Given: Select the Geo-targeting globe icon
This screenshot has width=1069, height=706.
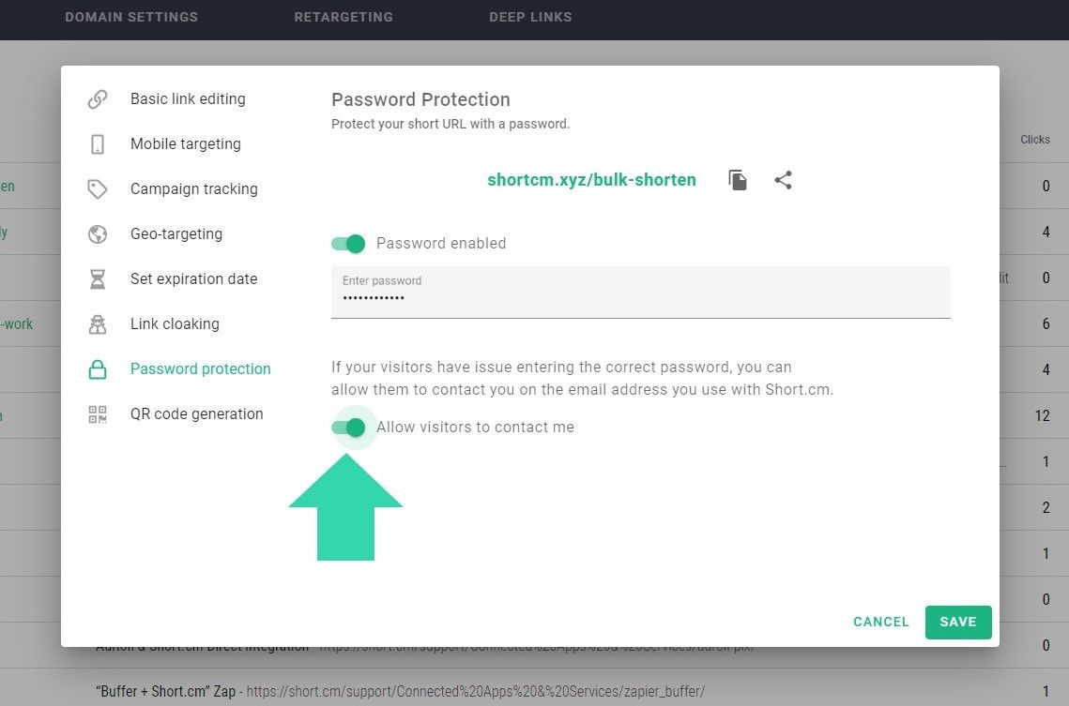Looking at the screenshot, I should pos(98,233).
